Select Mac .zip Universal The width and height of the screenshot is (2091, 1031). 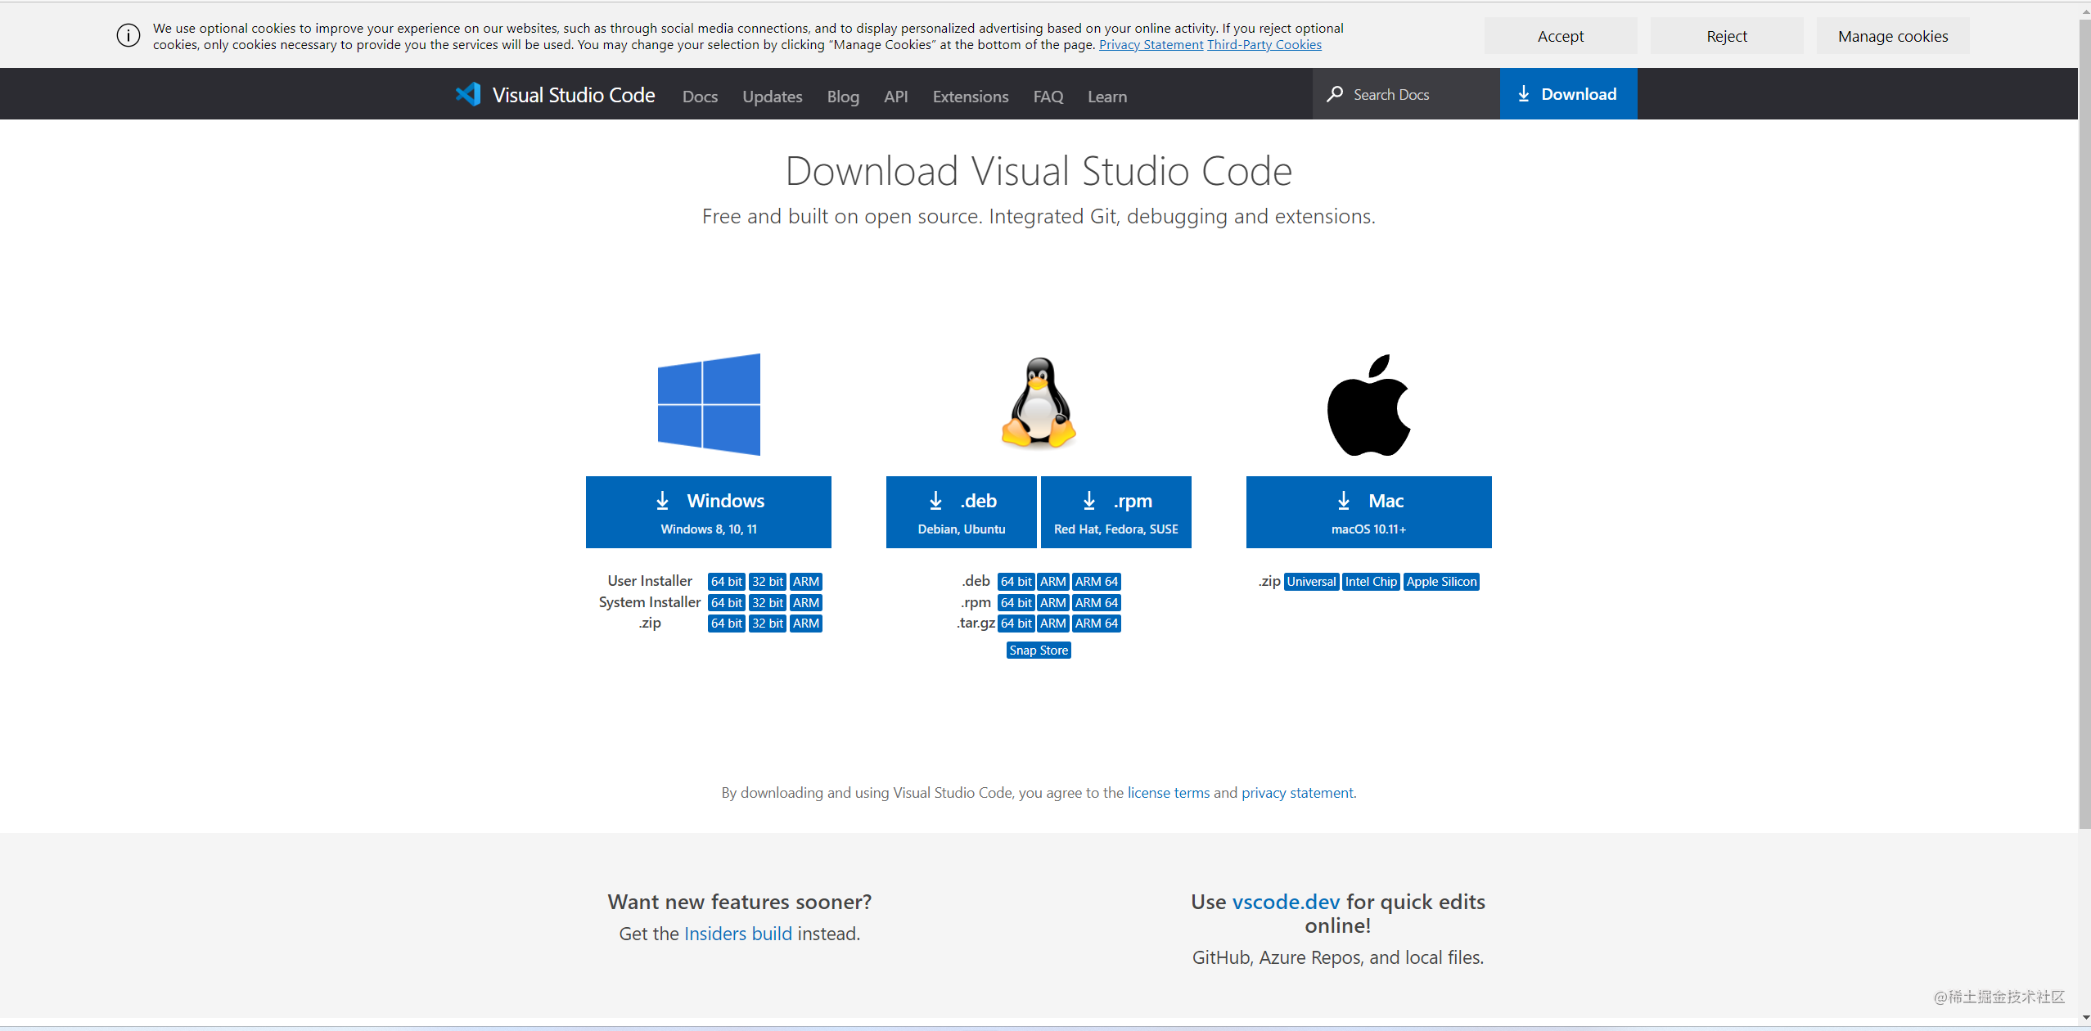[1311, 582]
